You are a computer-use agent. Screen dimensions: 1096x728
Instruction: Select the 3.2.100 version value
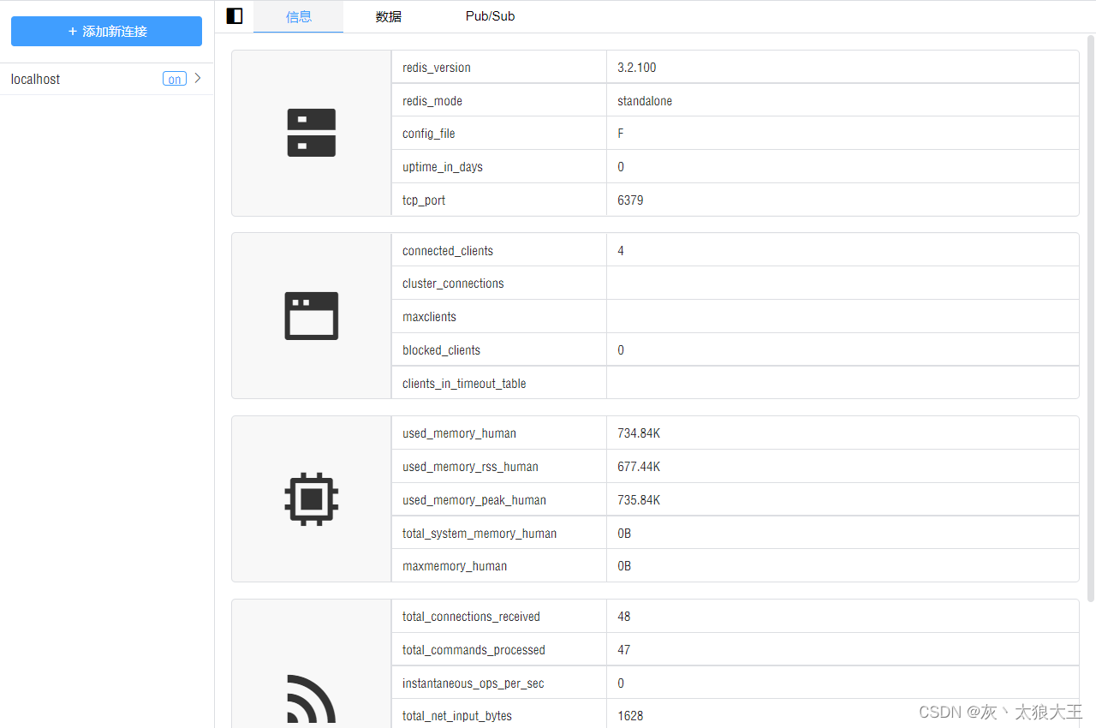[x=637, y=68]
